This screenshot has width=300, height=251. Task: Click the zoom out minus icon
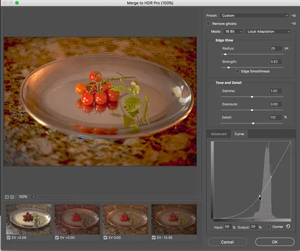pyautogui.click(x=6, y=197)
